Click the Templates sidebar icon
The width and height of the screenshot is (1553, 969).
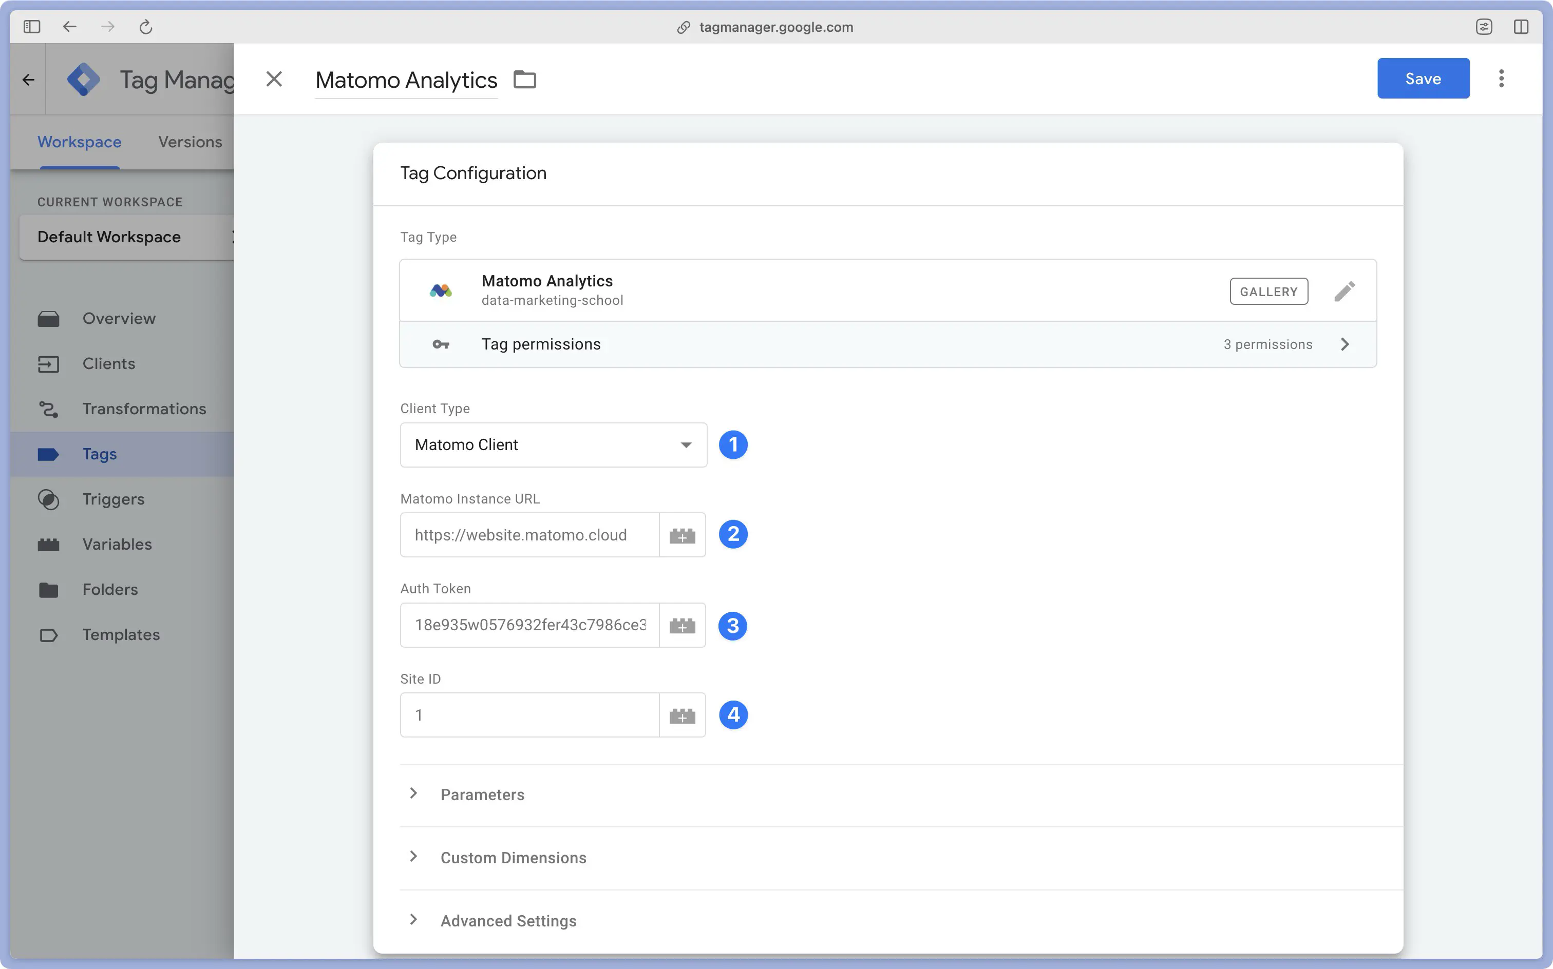coord(48,635)
